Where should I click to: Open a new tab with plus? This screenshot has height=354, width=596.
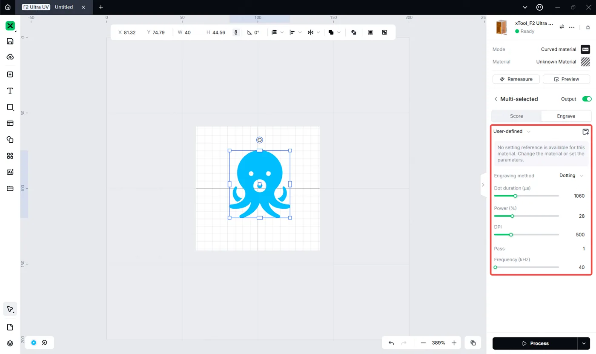101,7
